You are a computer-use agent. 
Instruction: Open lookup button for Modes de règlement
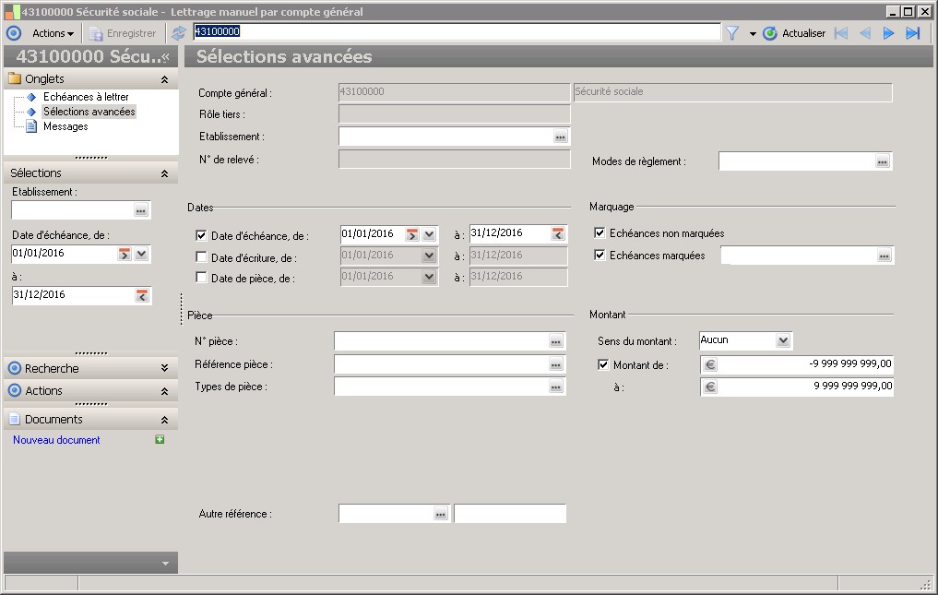coord(883,161)
